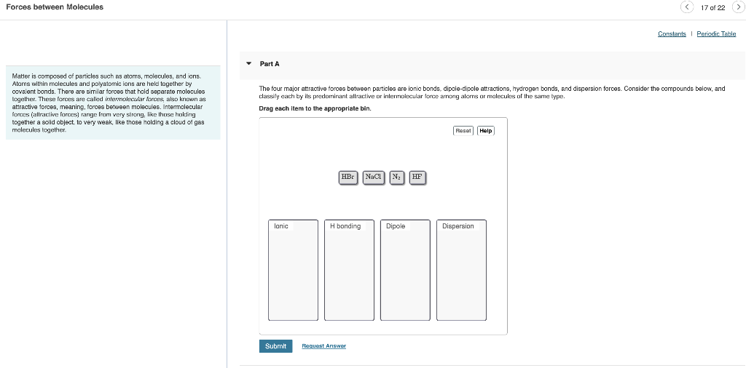Open the Constants link
The image size is (746, 368).
click(672, 33)
